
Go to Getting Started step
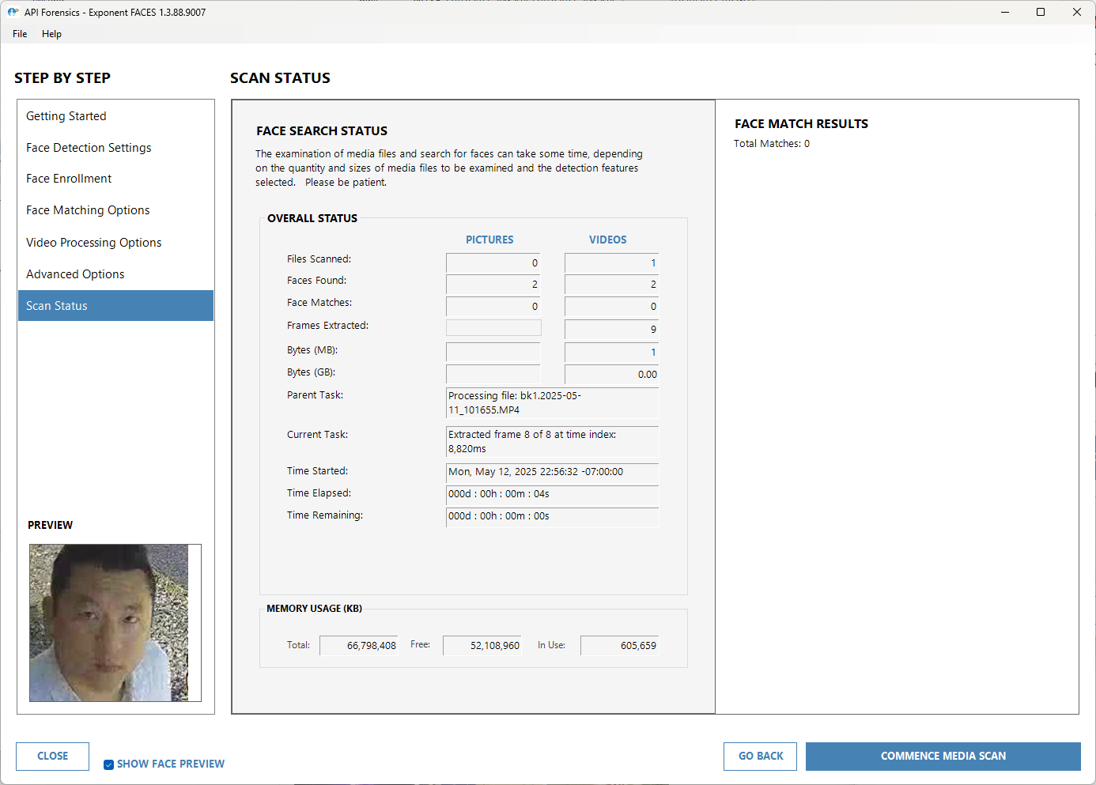[66, 116]
